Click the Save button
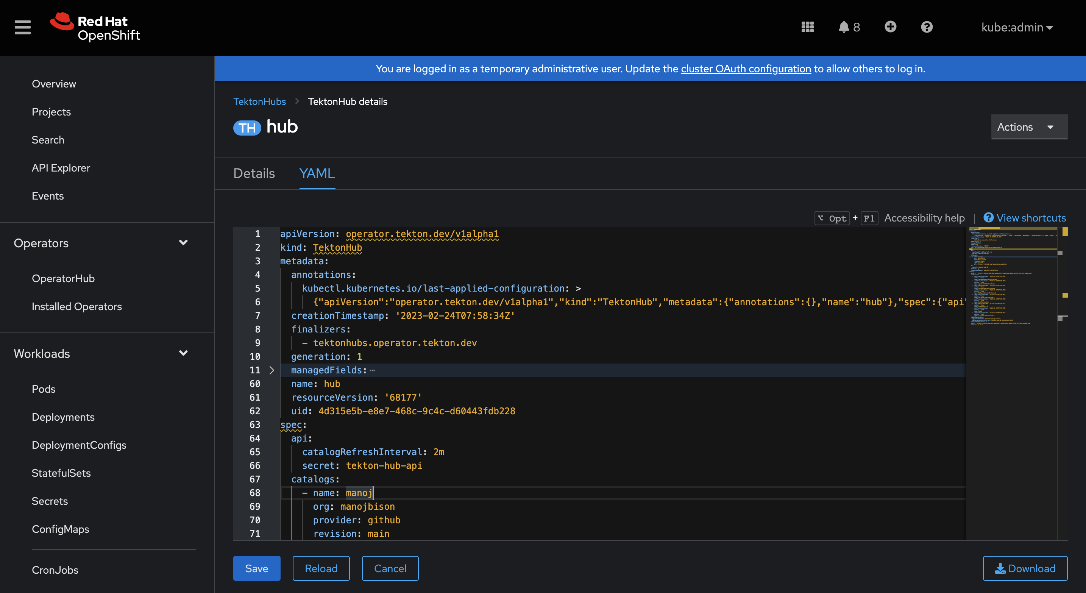This screenshot has width=1086, height=593. pos(257,568)
